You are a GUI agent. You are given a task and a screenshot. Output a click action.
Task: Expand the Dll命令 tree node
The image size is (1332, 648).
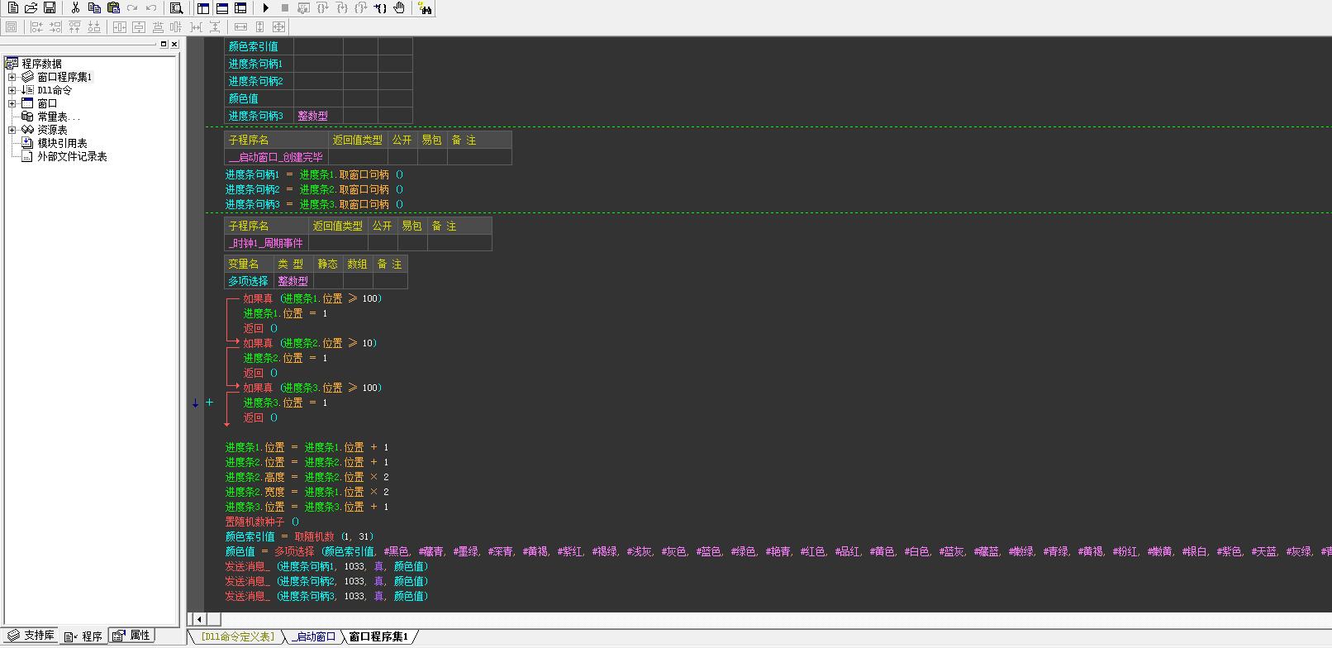pyautogui.click(x=12, y=90)
